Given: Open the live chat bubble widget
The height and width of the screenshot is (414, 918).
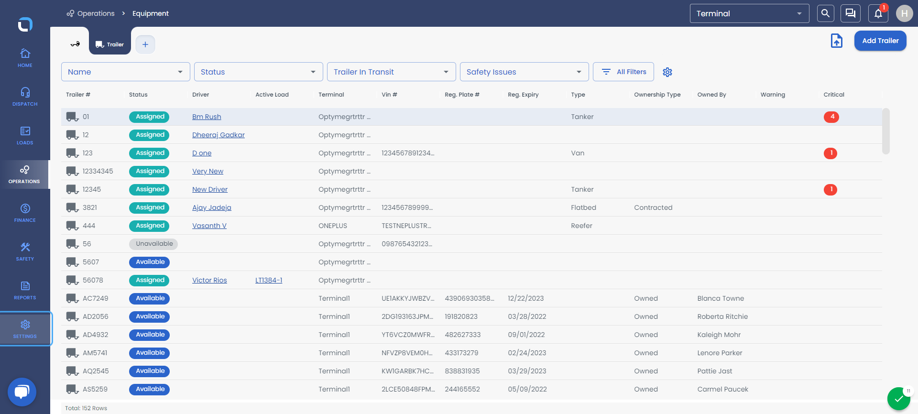Looking at the screenshot, I should pyautogui.click(x=22, y=392).
